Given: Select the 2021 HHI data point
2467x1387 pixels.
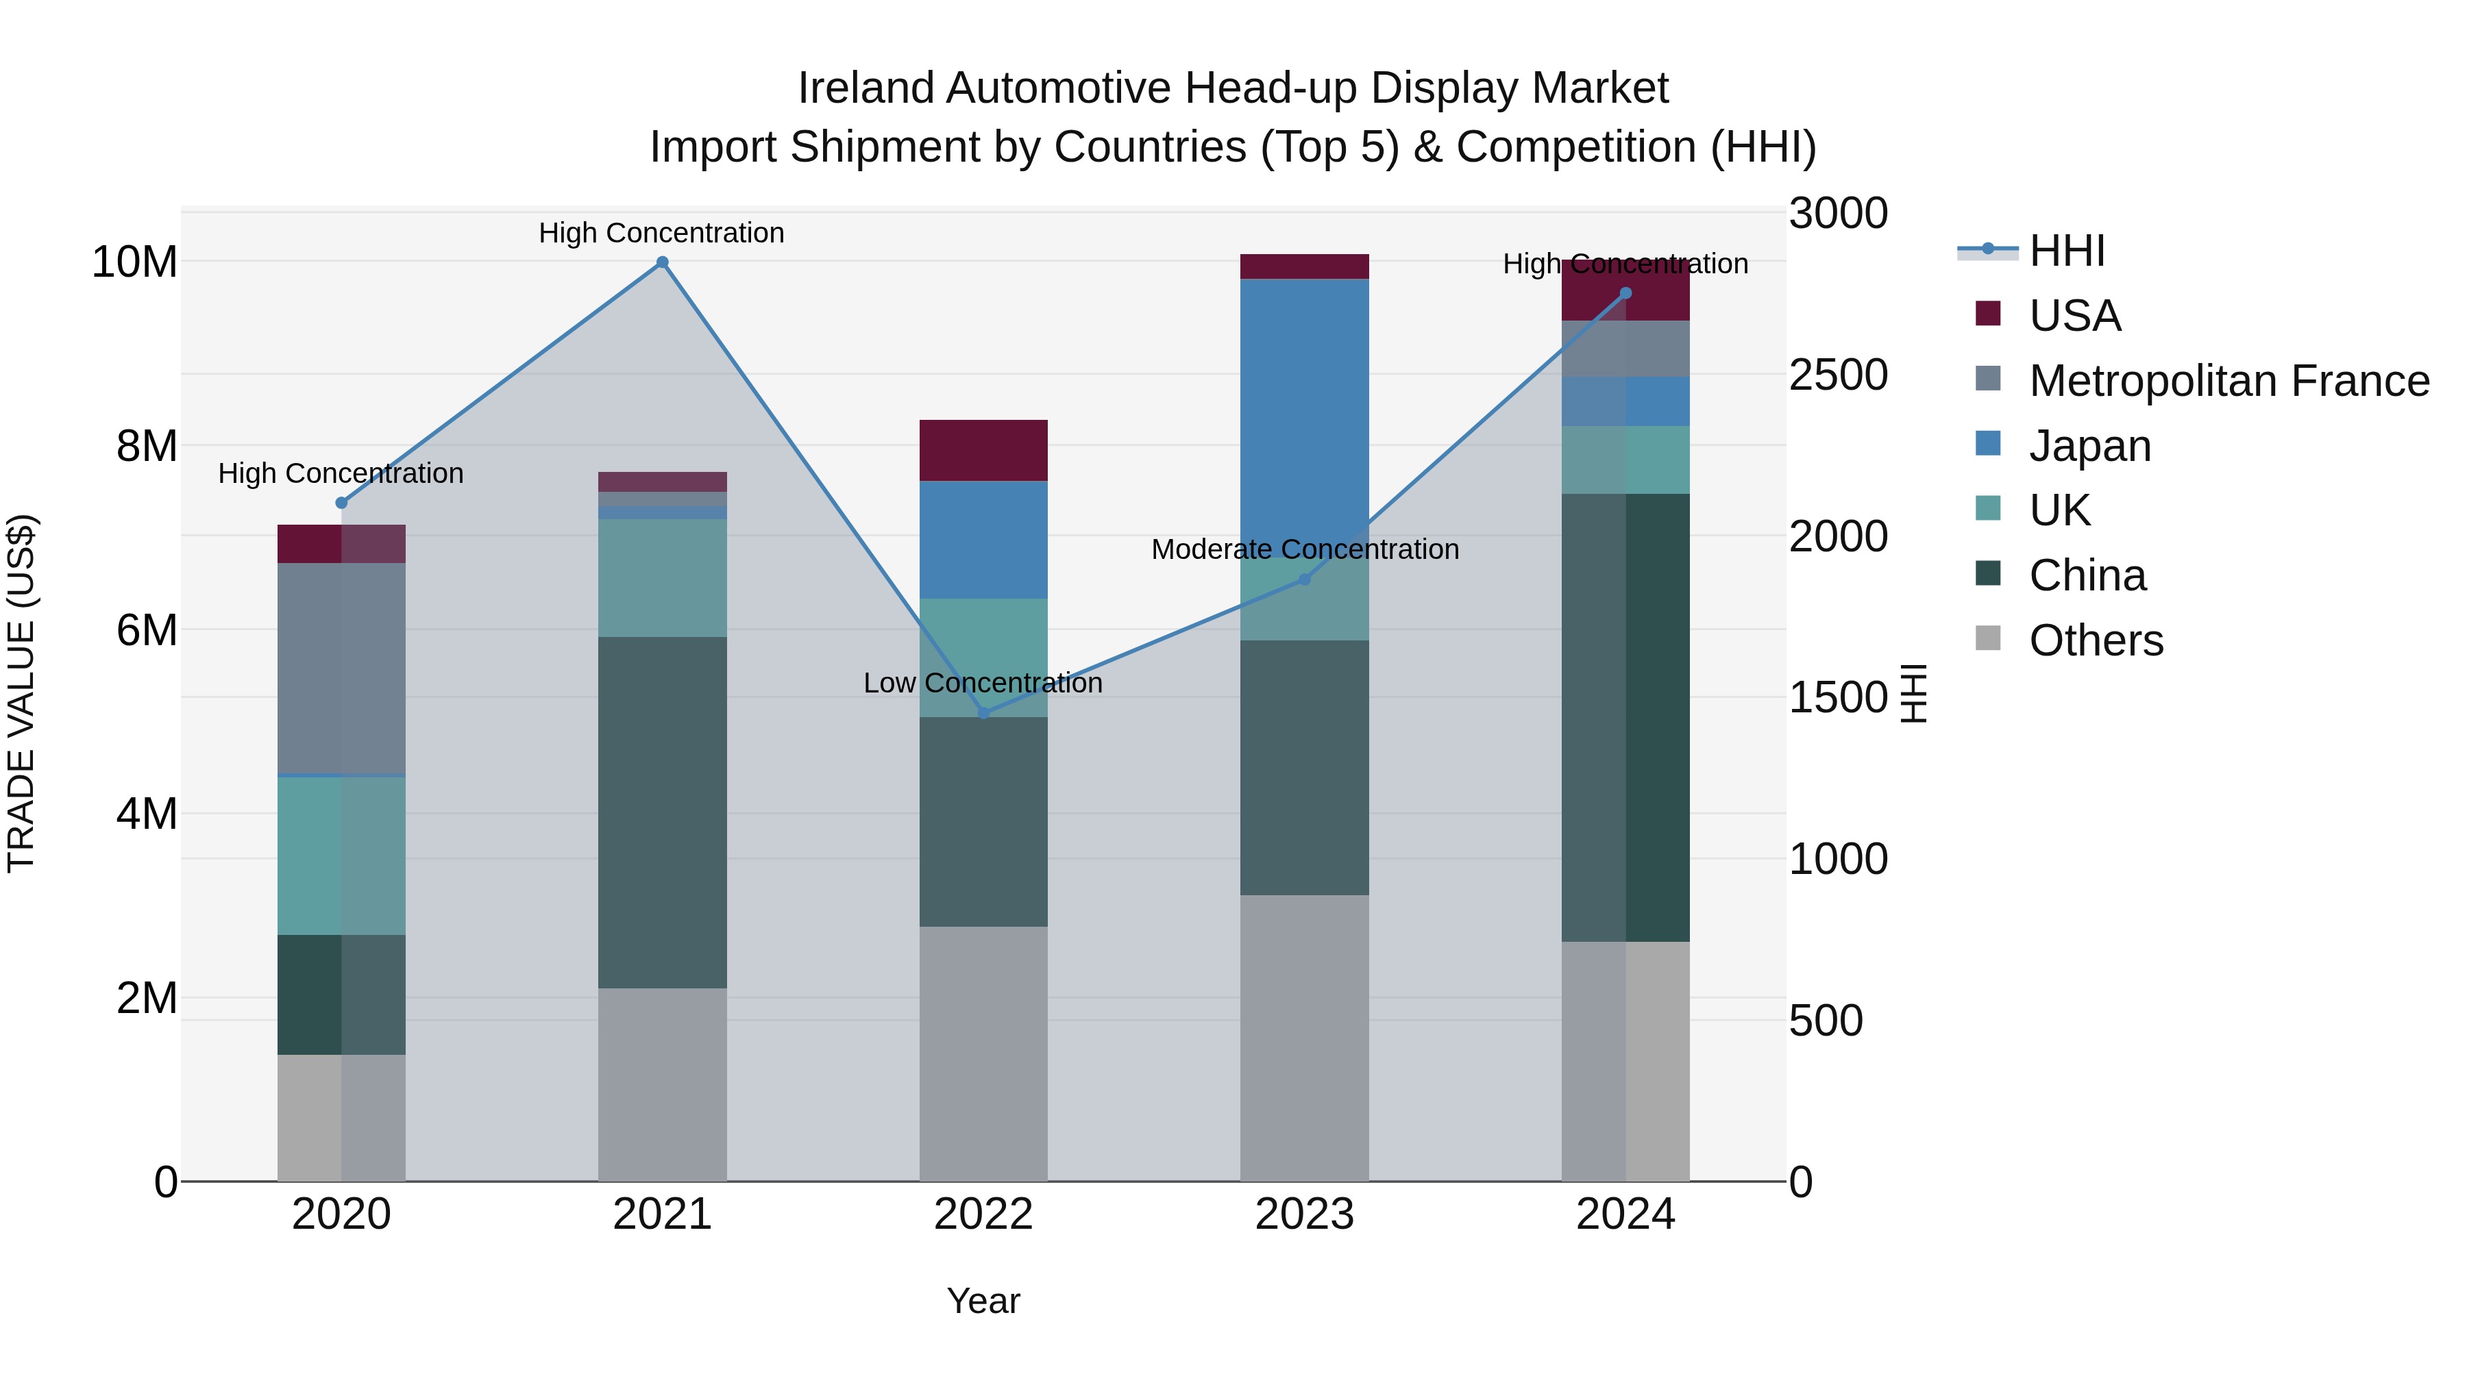Looking at the screenshot, I should click(x=663, y=262).
